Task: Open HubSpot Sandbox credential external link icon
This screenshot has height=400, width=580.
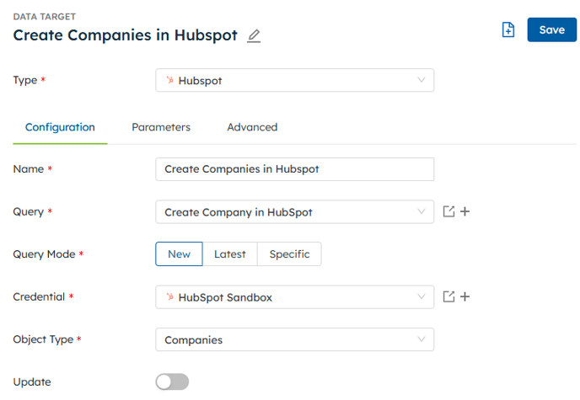Action: pyautogui.click(x=448, y=296)
